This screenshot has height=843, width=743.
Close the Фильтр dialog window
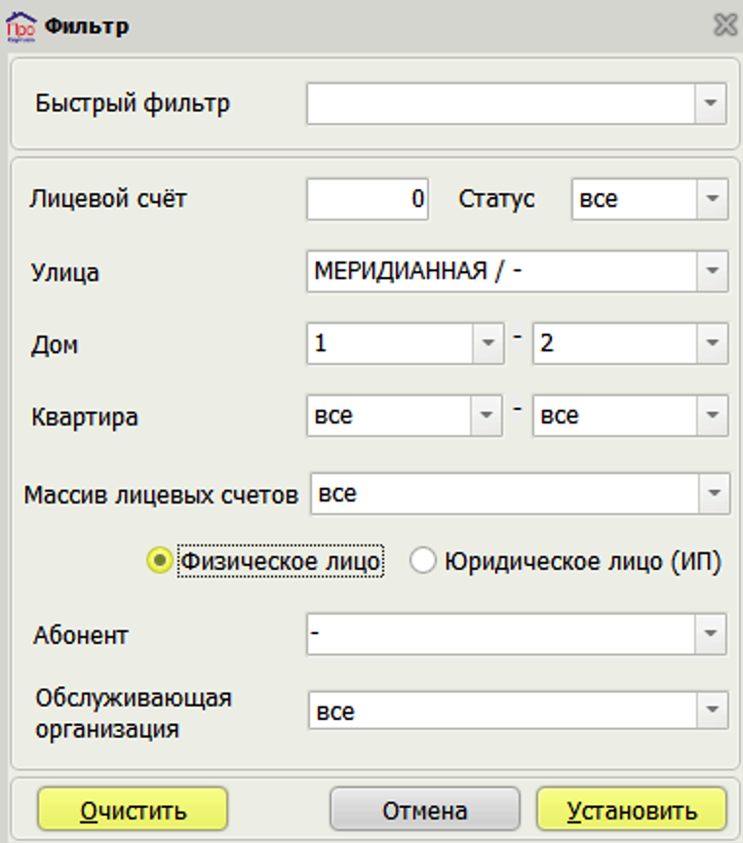(x=725, y=24)
